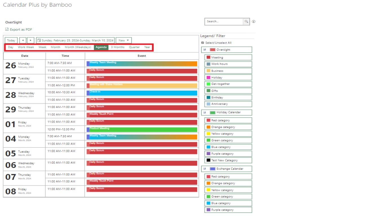This screenshot has width=385, height=216.
Task: Open Weekly Team Meeting on February 26
Action: click(142, 64)
